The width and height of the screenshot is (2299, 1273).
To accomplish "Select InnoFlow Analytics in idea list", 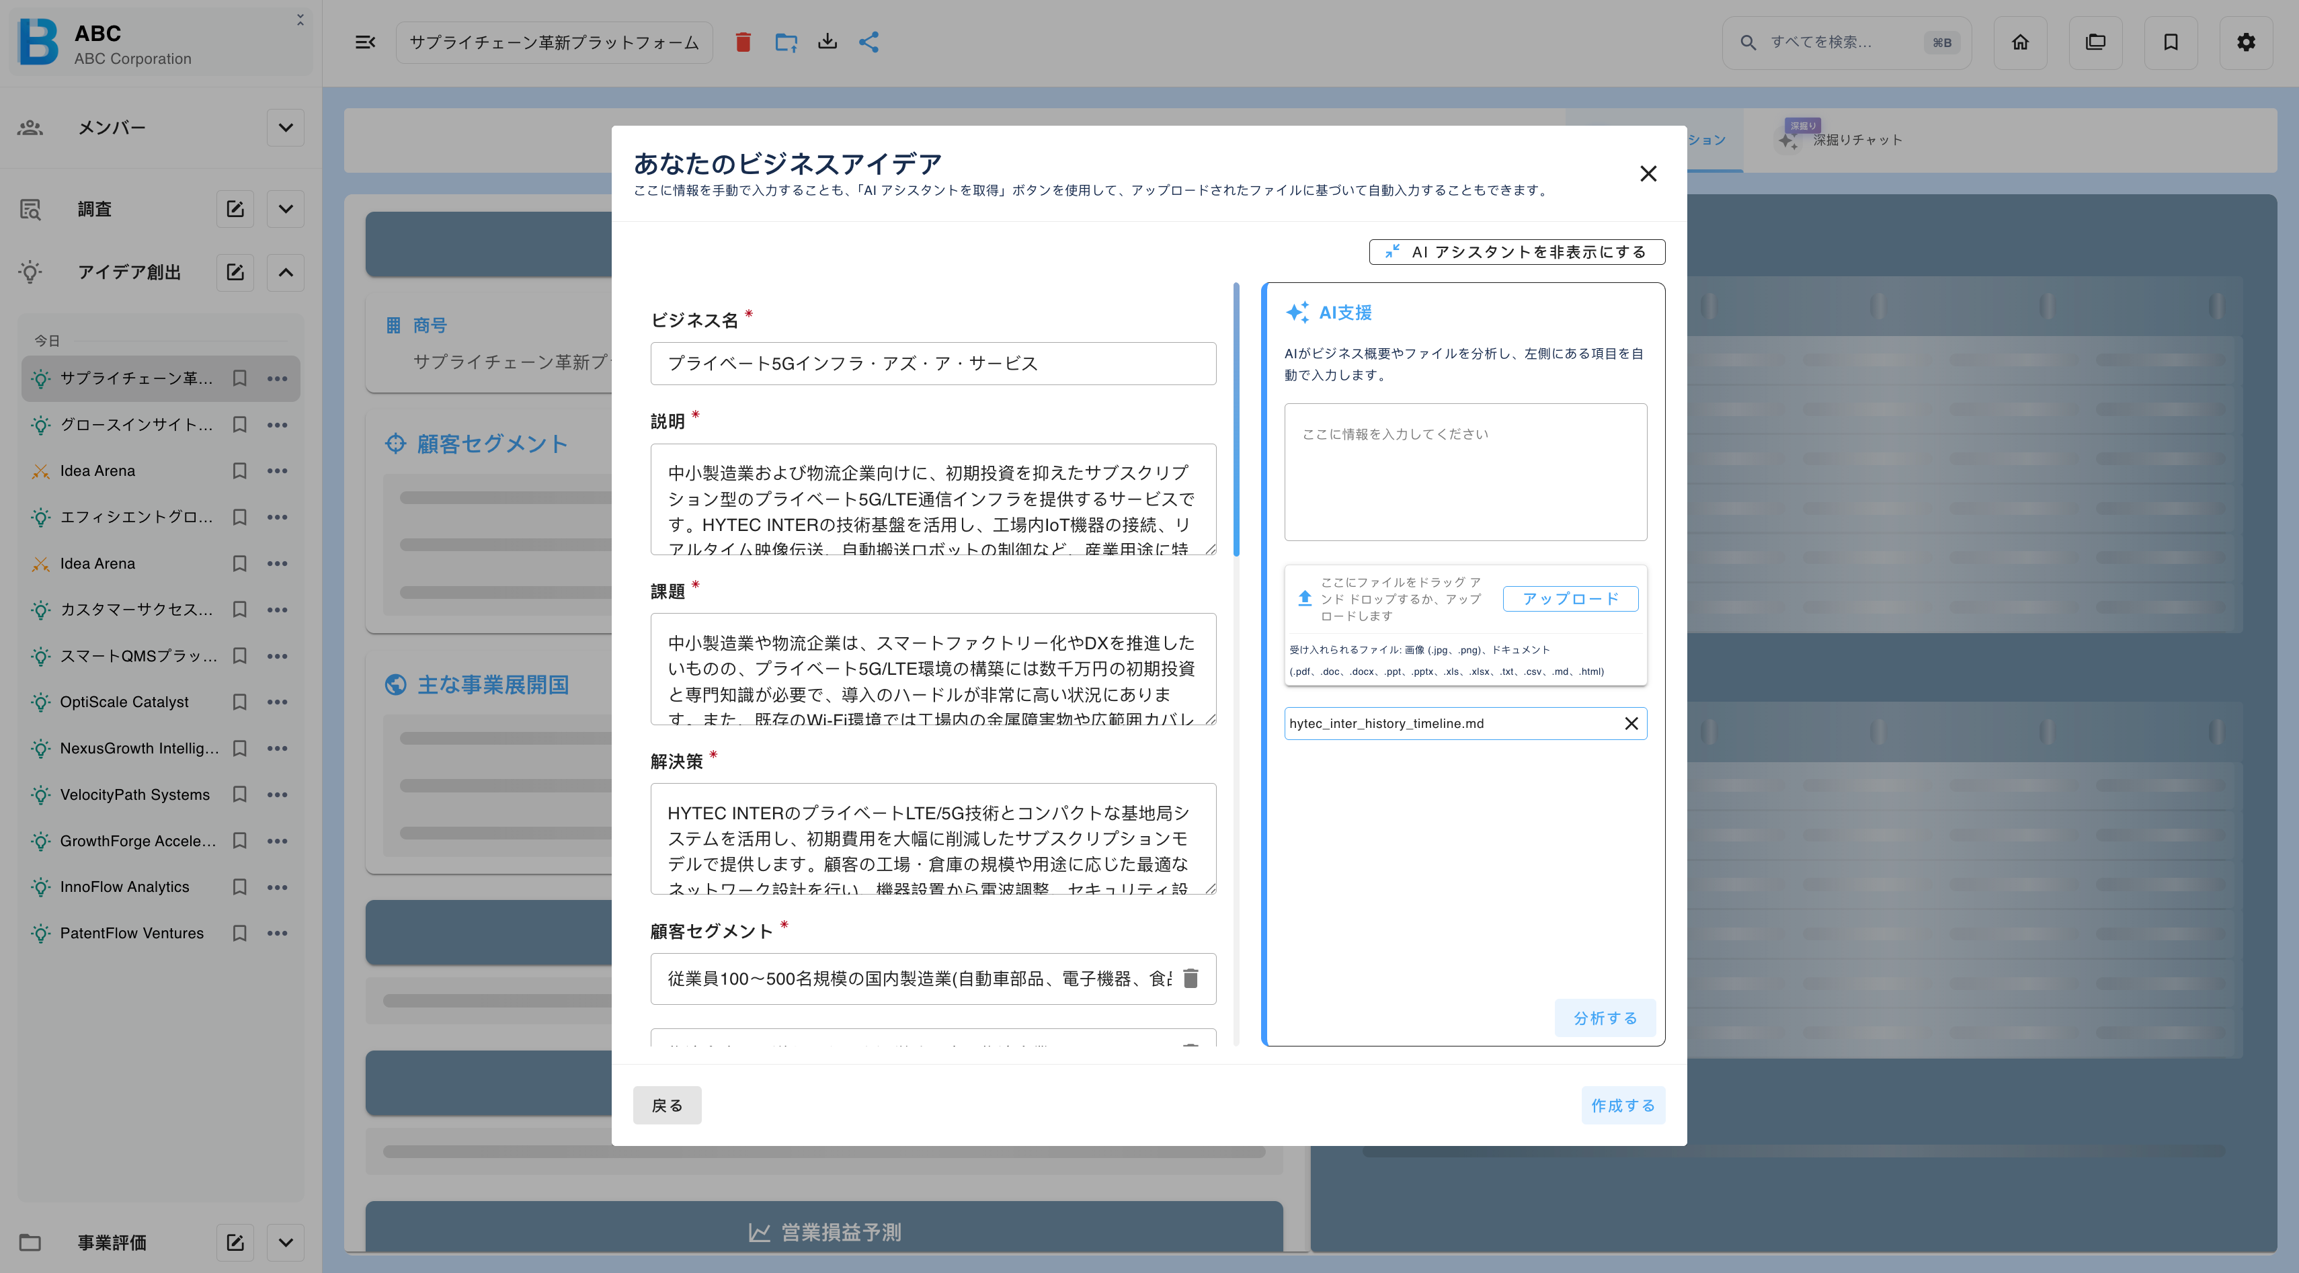I will 124,887.
